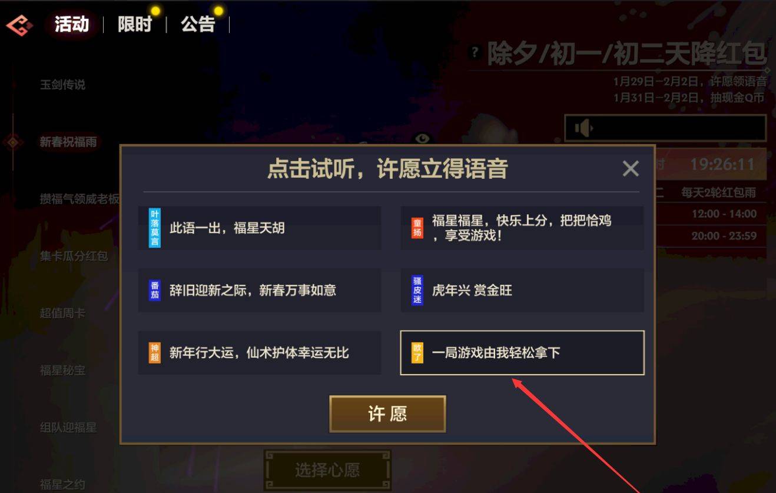Click the red diamond logo icon

[x=19, y=25]
